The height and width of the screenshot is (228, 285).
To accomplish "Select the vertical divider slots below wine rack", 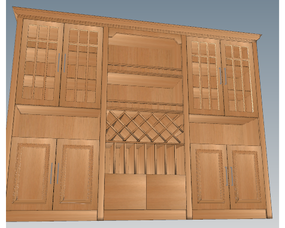I will click(x=145, y=159).
